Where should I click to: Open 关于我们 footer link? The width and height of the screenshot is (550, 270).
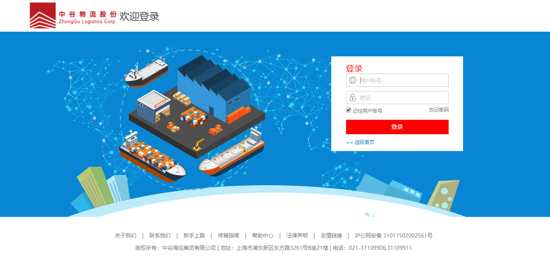coord(125,236)
